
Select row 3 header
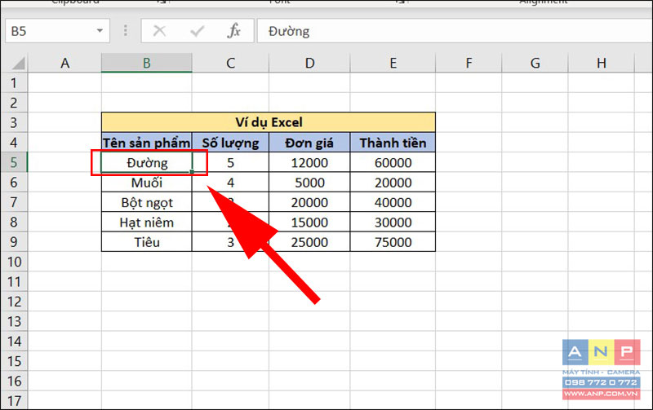(x=14, y=122)
